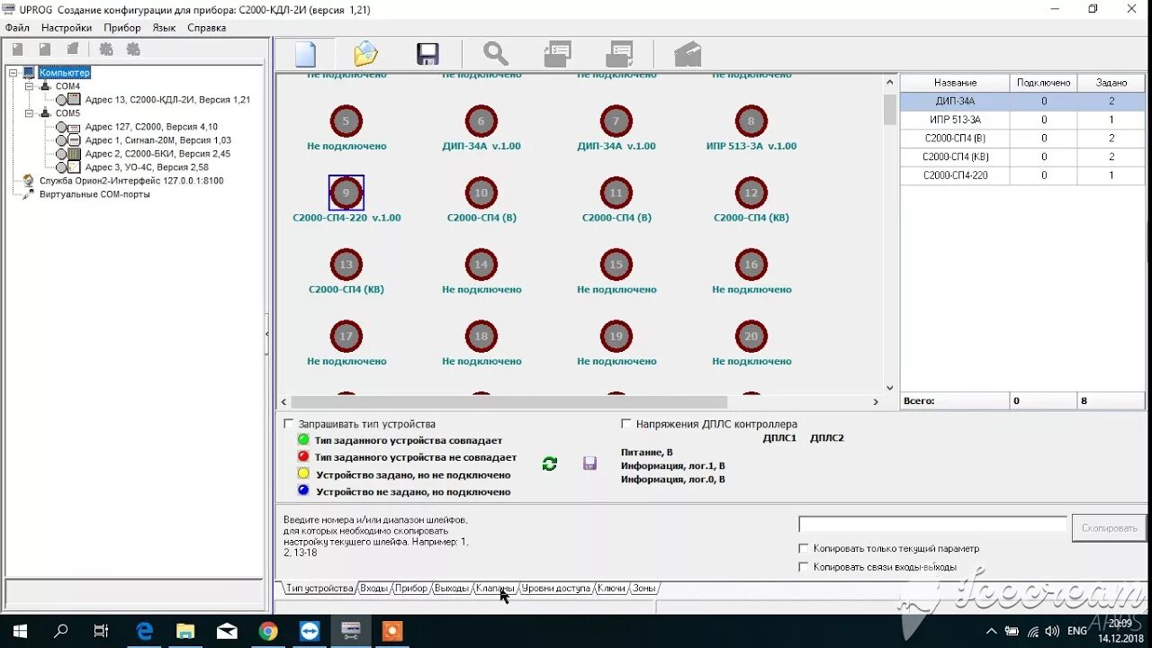Image resolution: width=1152 pixels, height=648 pixels.
Task: Select device circle number 10
Action: coord(481,193)
